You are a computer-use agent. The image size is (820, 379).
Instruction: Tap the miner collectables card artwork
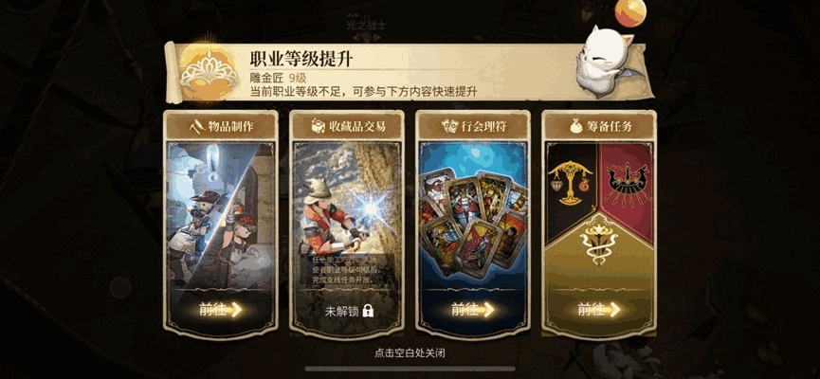346,199
